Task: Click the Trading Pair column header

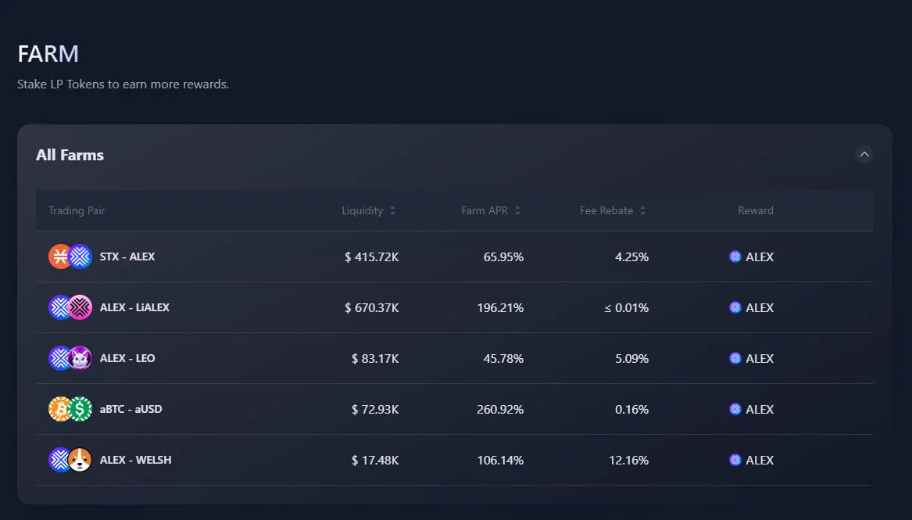Action: (x=76, y=210)
